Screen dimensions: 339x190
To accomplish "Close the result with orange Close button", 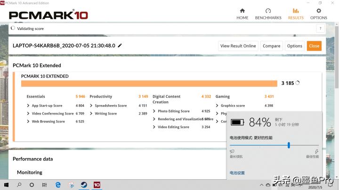I will pos(314,46).
